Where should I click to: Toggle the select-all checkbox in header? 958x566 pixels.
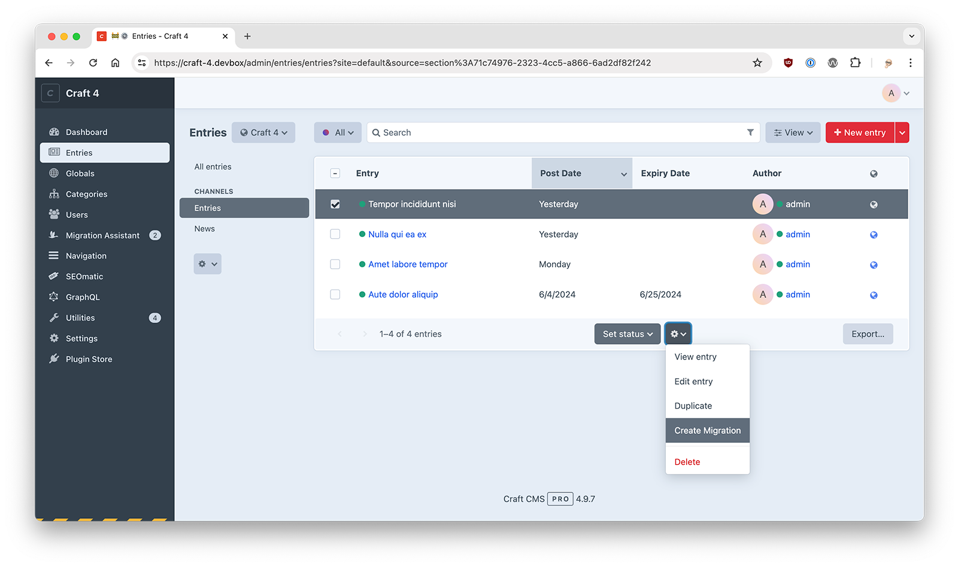coord(335,174)
